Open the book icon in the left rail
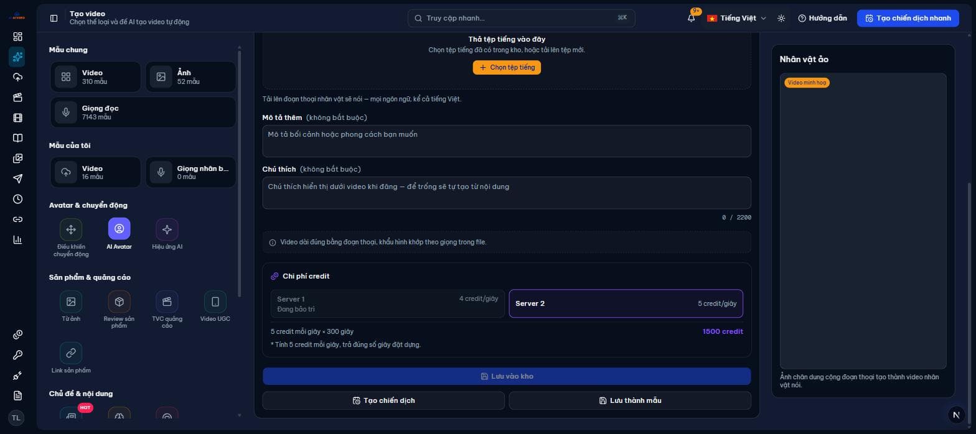The image size is (976, 434). point(17,138)
